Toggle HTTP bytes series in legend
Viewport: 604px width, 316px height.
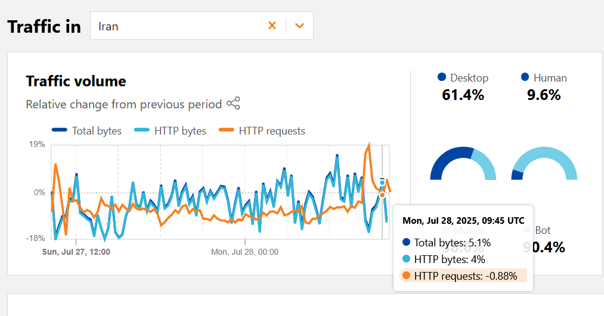pos(171,131)
